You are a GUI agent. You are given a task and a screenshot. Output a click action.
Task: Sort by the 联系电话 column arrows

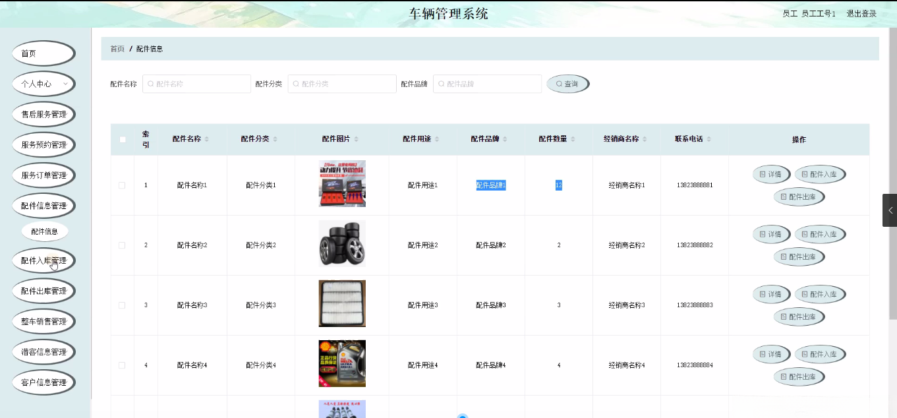tap(709, 139)
